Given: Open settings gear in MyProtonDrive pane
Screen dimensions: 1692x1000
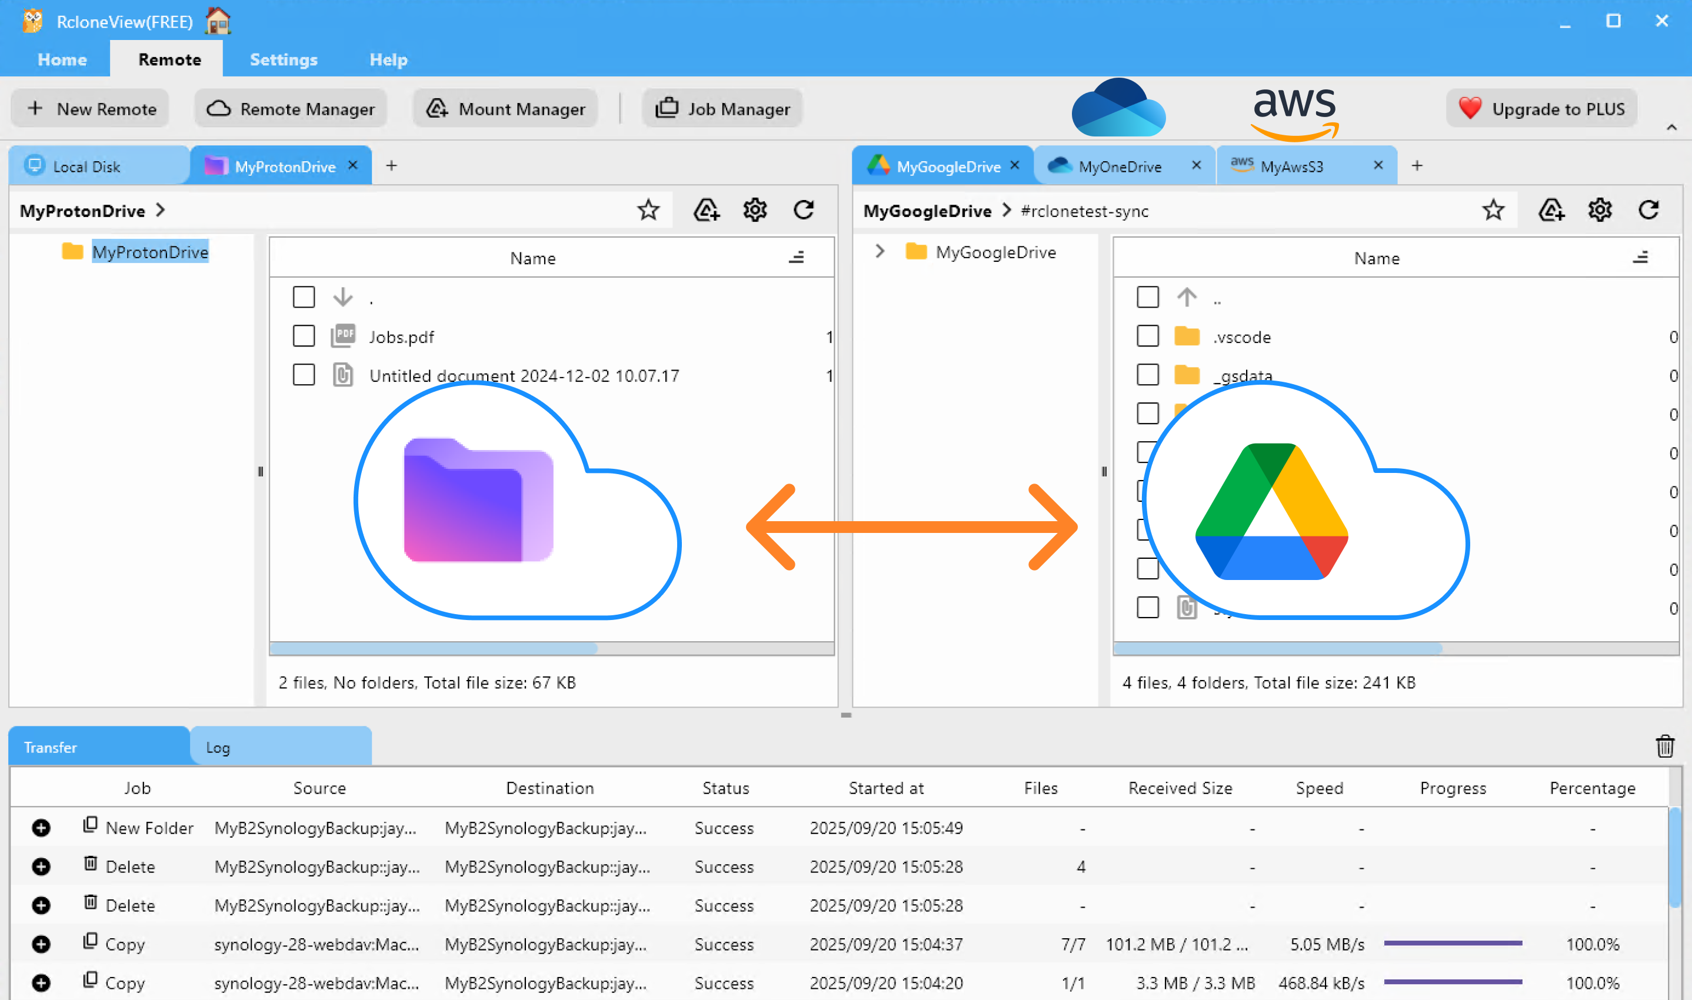Looking at the screenshot, I should [x=755, y=210].
